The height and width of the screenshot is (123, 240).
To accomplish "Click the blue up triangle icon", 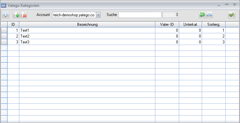I will [209, 15].
